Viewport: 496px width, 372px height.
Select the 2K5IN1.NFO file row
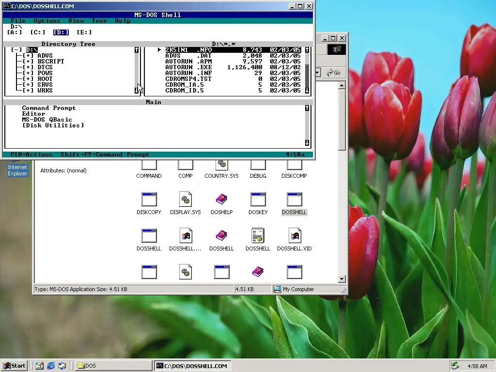click(x=233, y=50)
